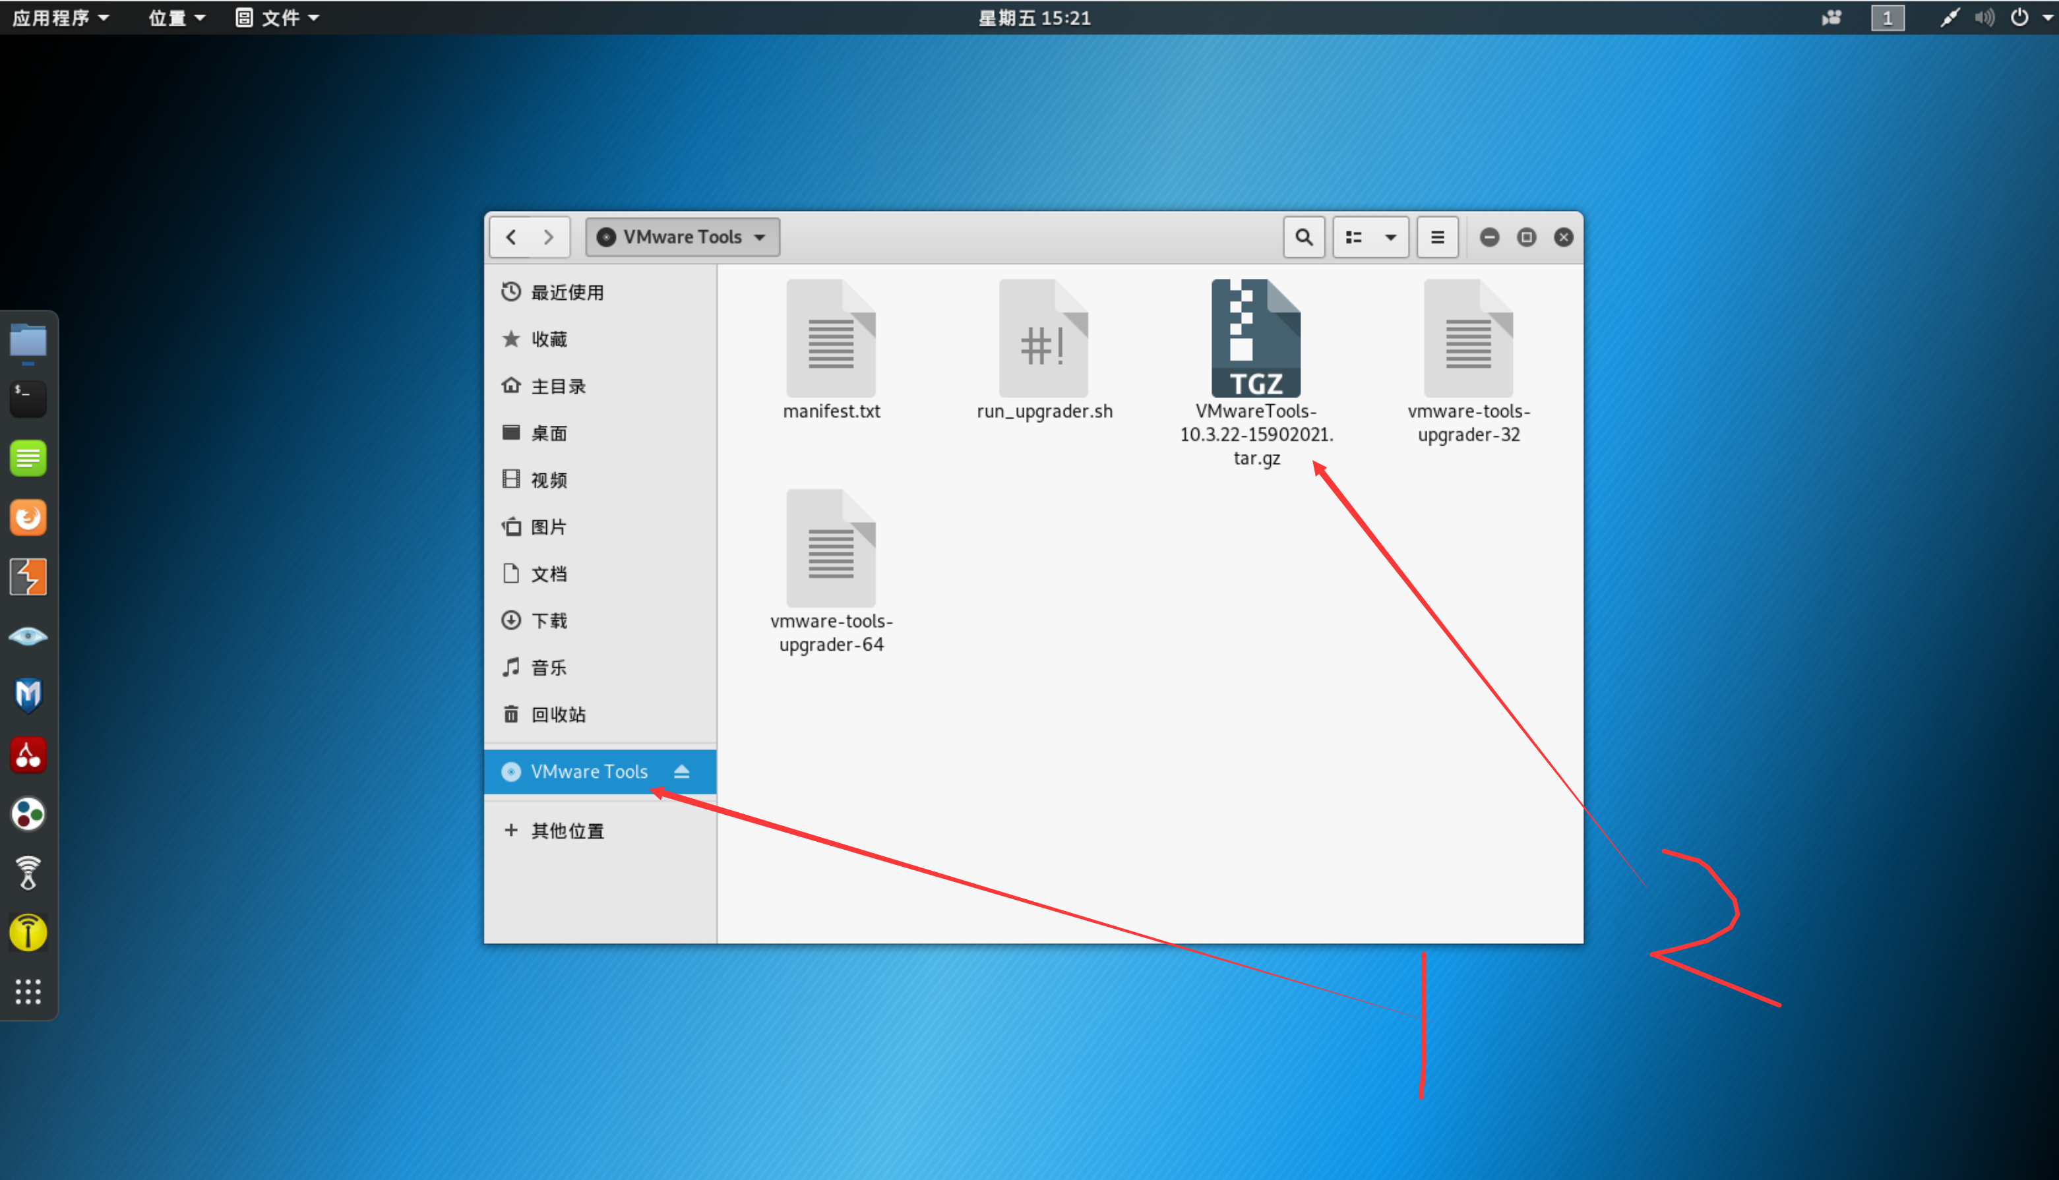Open 最近使用 (Recent) in the sidebar
This screenshot has height=1180, width=2059.
coord(567,293)
